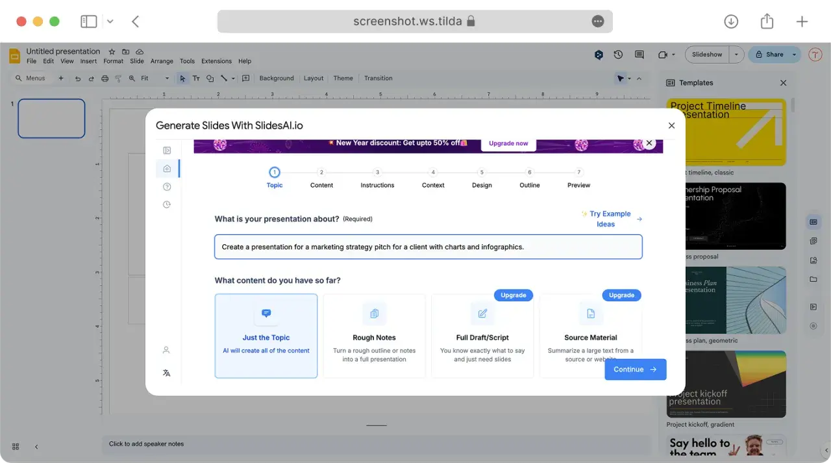The width and height of the screenshot is (831, 463).
Task: Click the undo icon in toolbar
Action: point(78,78)
